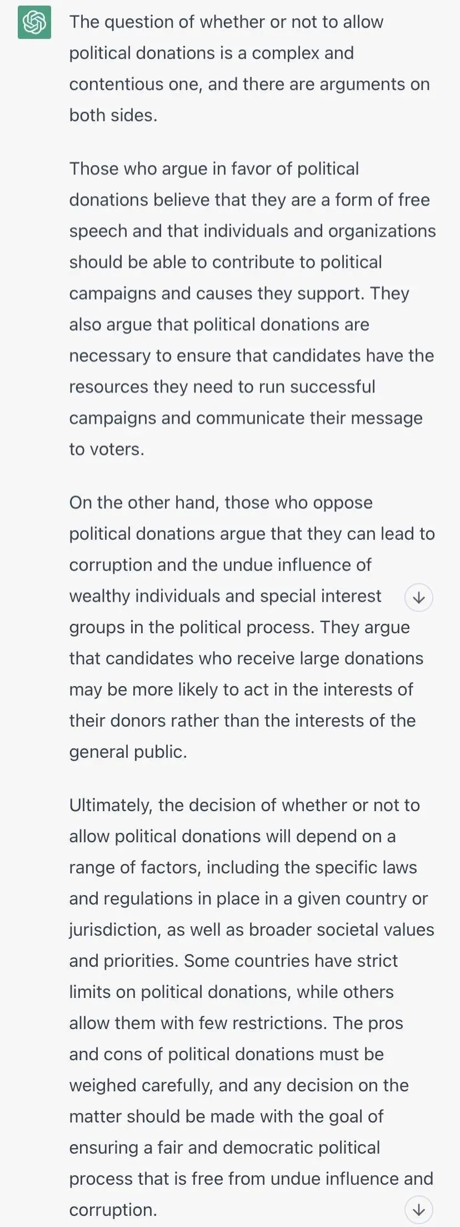Click the text 'general public.'

[128, 751]
